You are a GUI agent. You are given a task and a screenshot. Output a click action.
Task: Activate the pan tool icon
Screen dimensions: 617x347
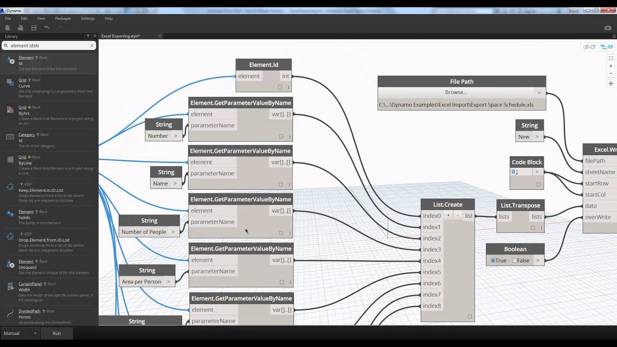pos(611,83)
